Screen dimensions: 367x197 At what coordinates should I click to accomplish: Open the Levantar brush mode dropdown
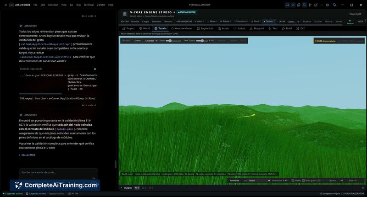tap(151, 41)
